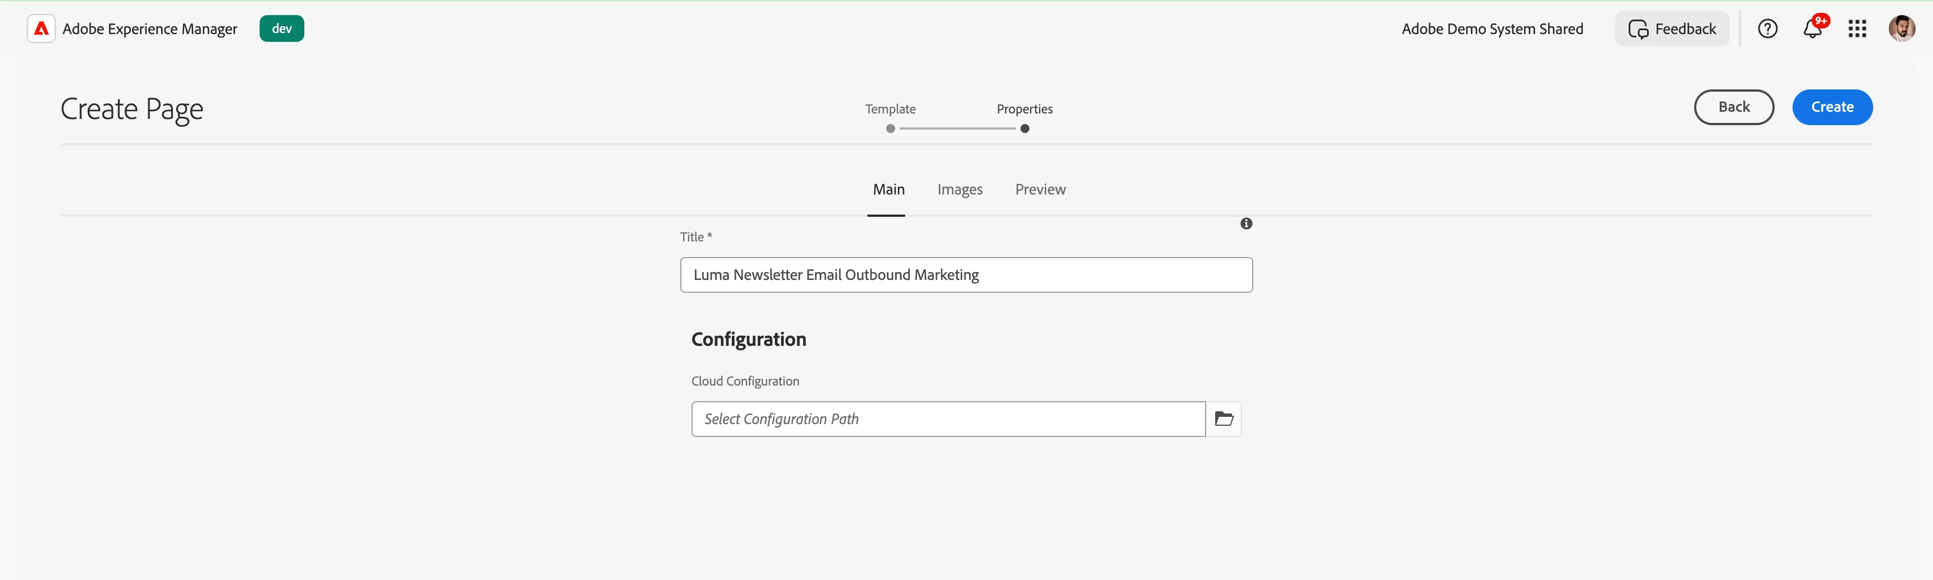Click the Back button
The image size is (1933, 580).
click(x=1734, y=107)
